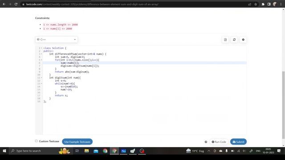
Task: Open the browser extensions puzzle icon
Action: pyautogui.click(x=263, y=4)
